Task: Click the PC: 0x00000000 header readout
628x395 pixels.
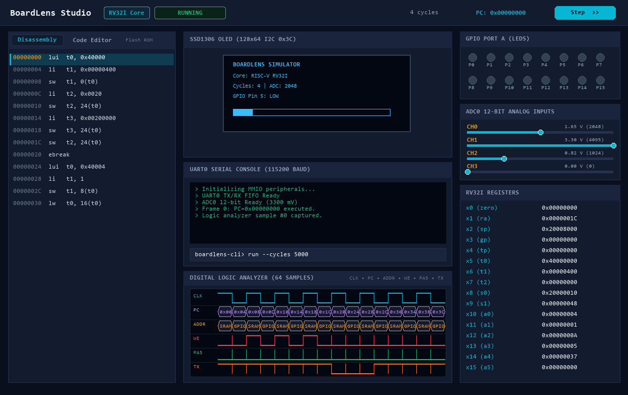Action: [500, 13]
